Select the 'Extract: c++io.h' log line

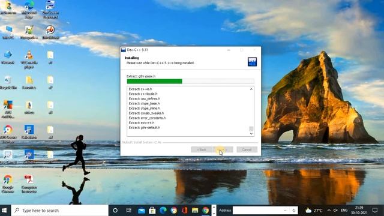click(140, 89)
